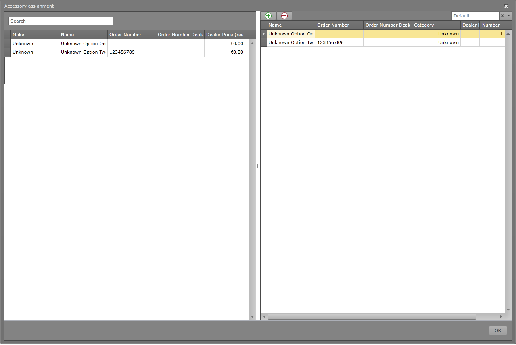The image size is (516, 345).
Task: Click the Dealer Price column header
Action: [x=225, y=35]
